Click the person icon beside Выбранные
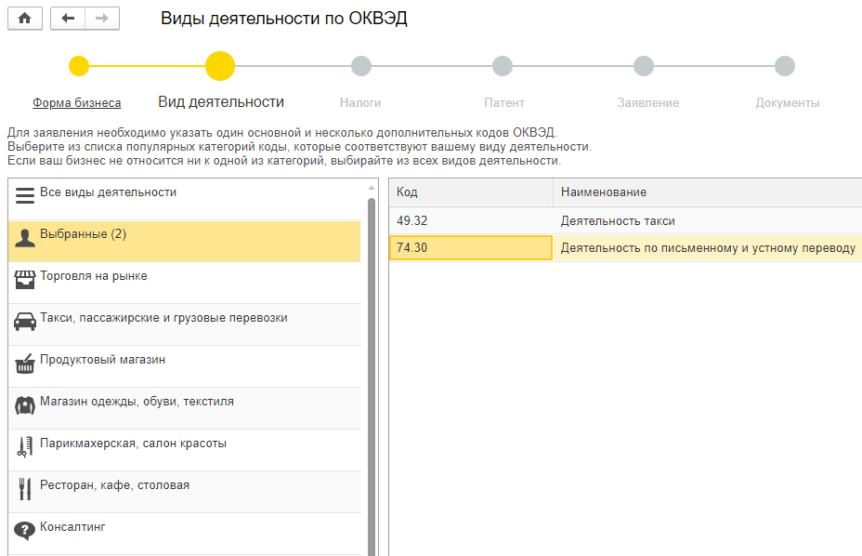This screenshot has width=862, height=556. (25, 238)
